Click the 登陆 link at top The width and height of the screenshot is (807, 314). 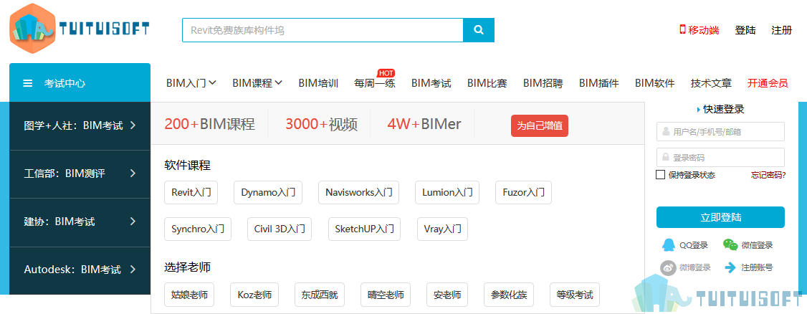click(x=745, y=30)
